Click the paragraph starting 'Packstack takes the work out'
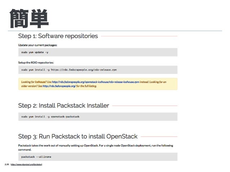The height and width of the screenshot is (172, 230). pyautogui.click(x=96, y=148)
